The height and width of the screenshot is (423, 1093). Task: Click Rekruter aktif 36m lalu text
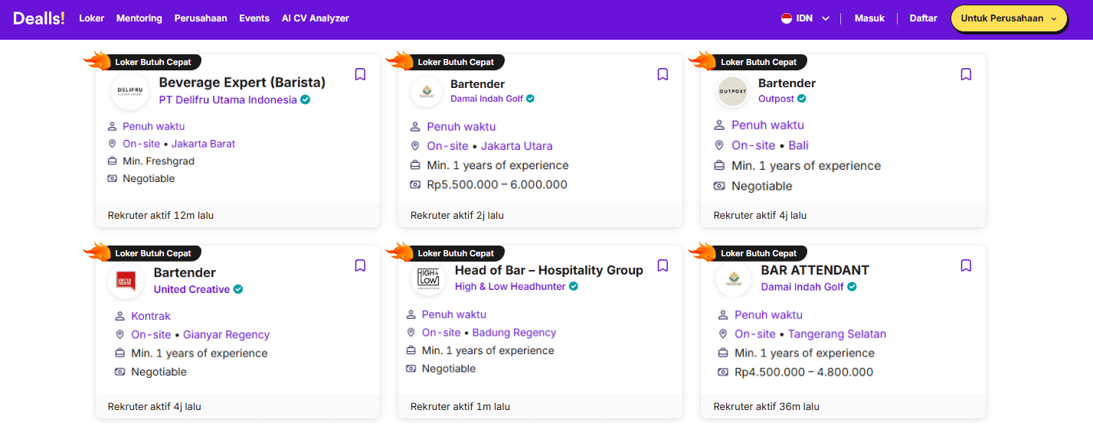pyautogui.click(x=766, y=407)
